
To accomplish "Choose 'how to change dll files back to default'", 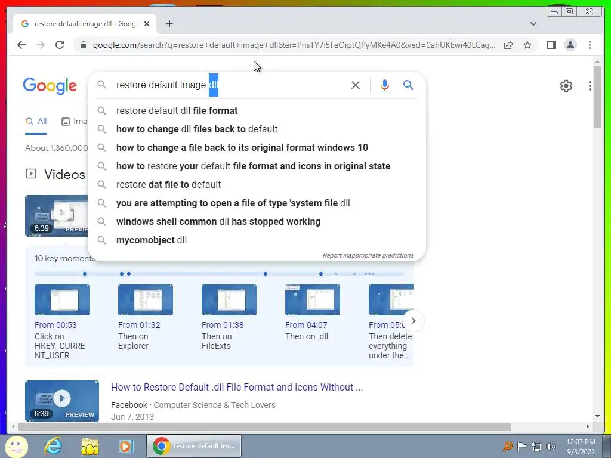I will click(257, 129).
